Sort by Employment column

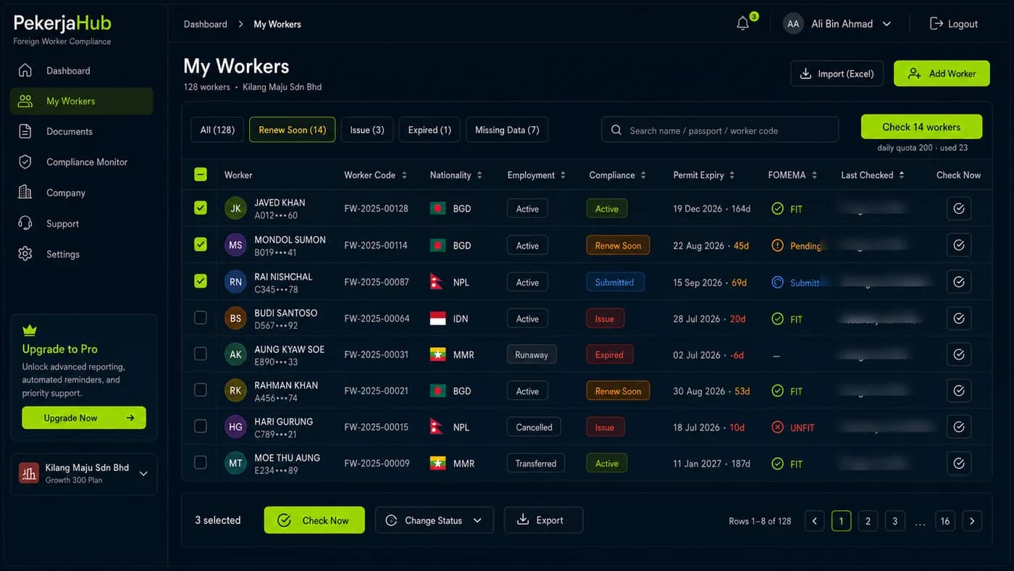tap(563, 175)
